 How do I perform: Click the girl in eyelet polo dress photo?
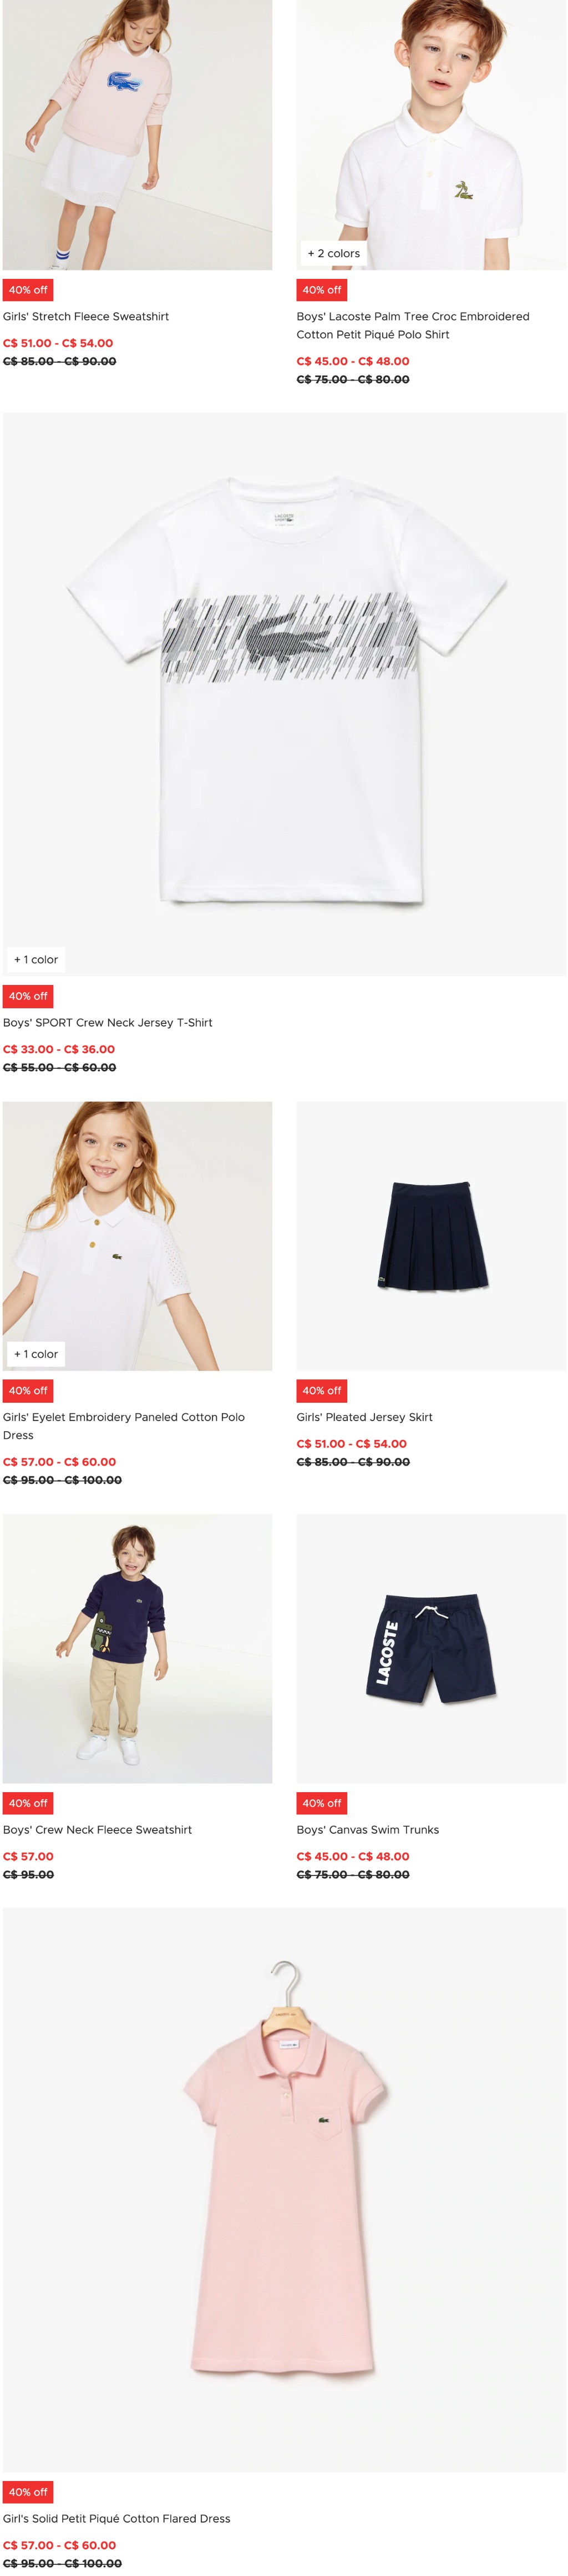click(138, 1236)
